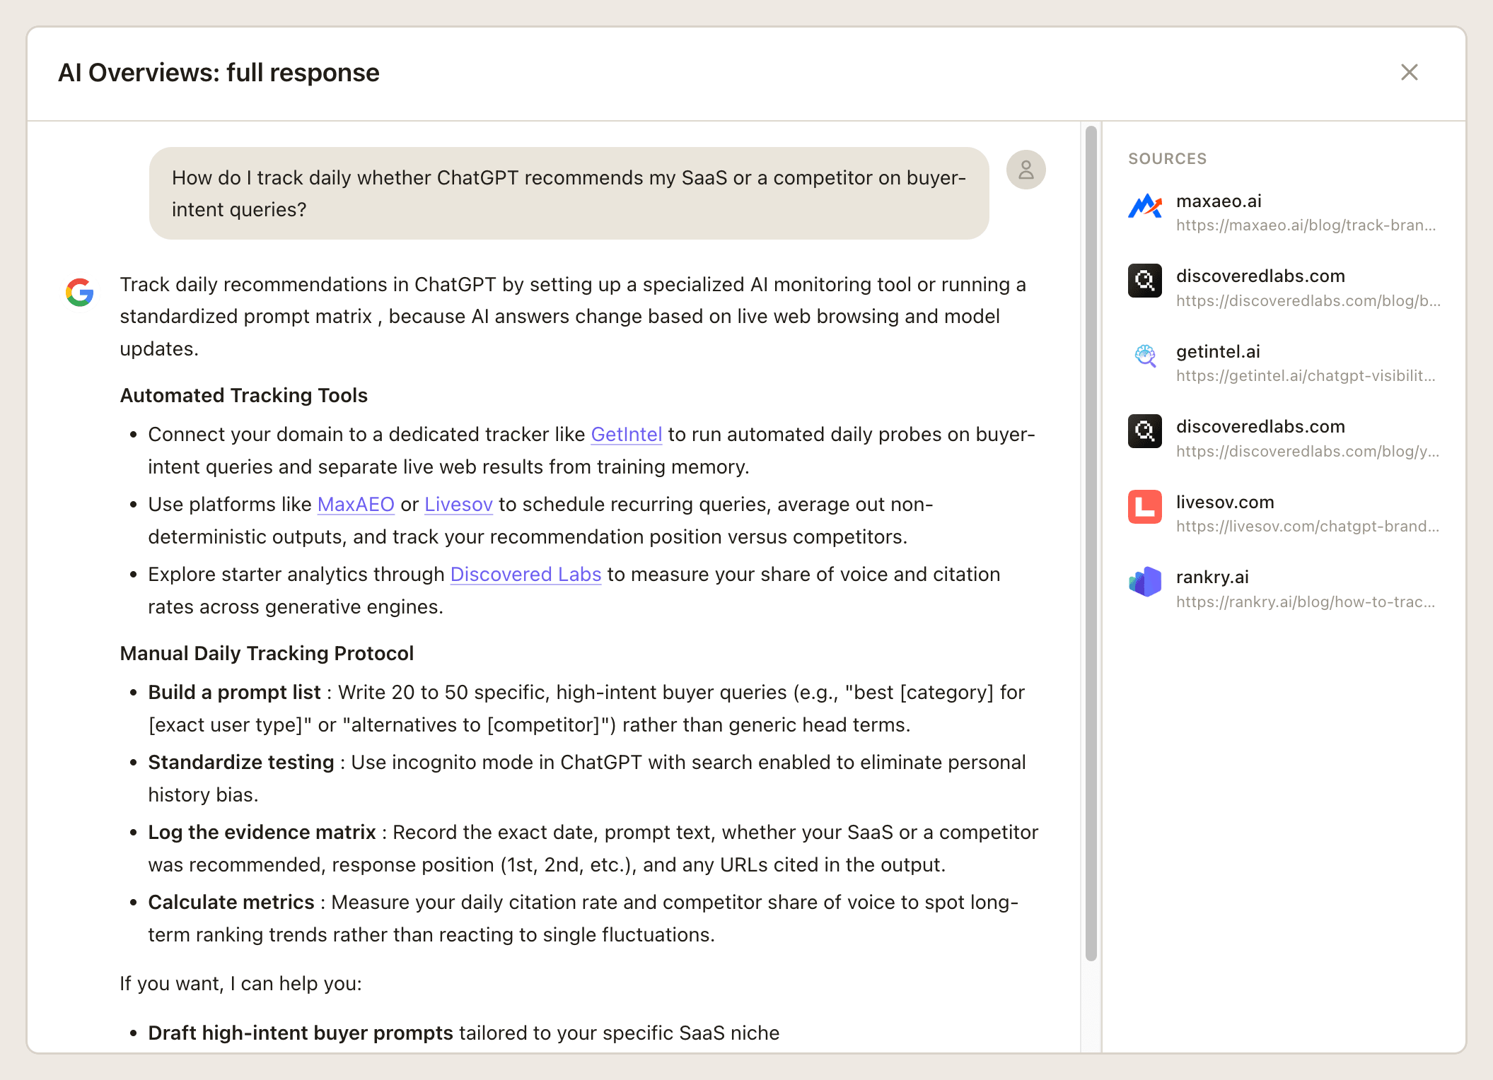Click the 'Calculate metrics' bullet
Screen dimensions: 1493x1080
pyautogui.click(x=583, y=918)
